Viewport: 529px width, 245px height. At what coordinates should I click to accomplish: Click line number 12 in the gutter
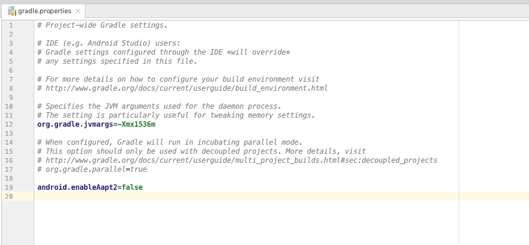[x=9, y=124]
